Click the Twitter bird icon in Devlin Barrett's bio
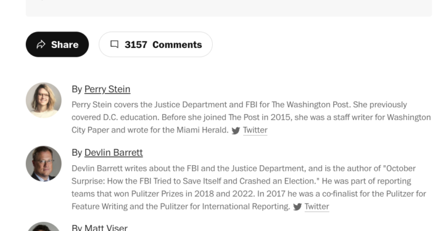This screenshot has width=438, height=231. point(297,207)
